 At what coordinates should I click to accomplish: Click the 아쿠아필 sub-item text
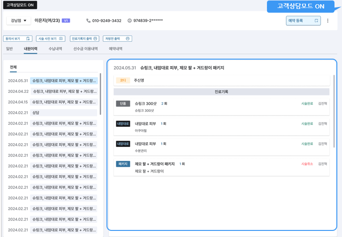(141, 131)
